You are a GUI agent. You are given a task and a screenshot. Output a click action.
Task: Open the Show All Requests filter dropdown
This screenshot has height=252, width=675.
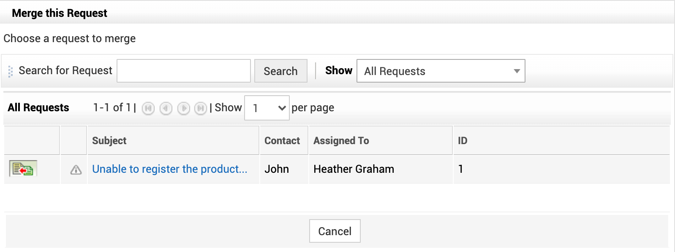(441, 71)
